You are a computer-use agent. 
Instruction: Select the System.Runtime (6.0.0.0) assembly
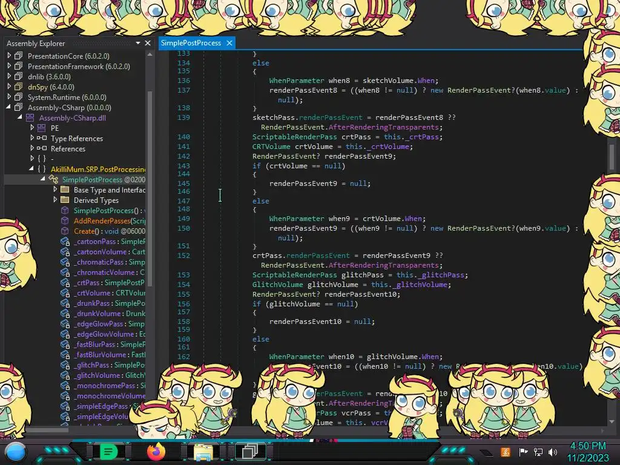(x=67, y=97)
